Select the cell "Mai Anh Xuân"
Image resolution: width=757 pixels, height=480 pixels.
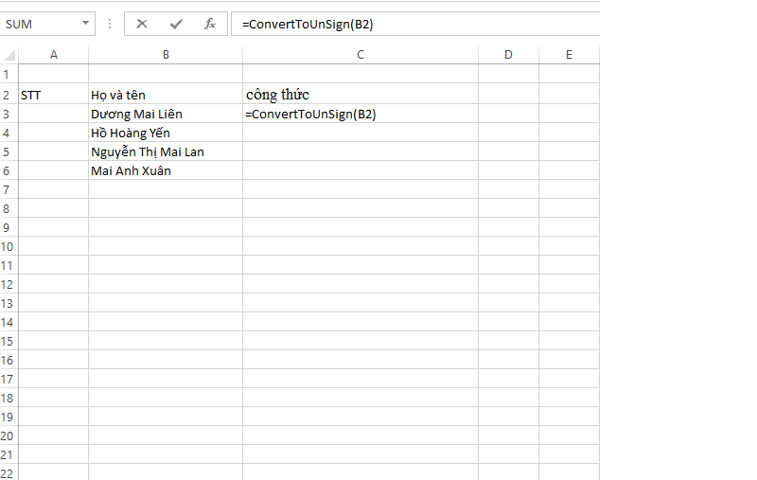(166, 170)
